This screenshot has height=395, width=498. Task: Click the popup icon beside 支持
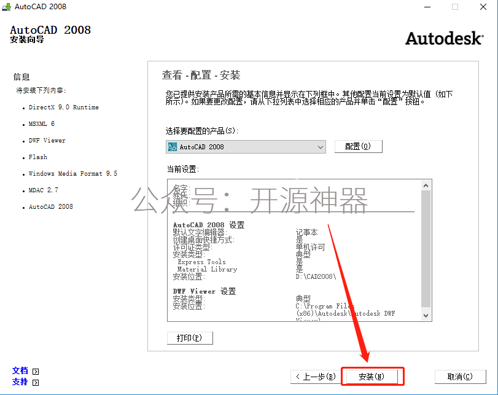(36, 383)
